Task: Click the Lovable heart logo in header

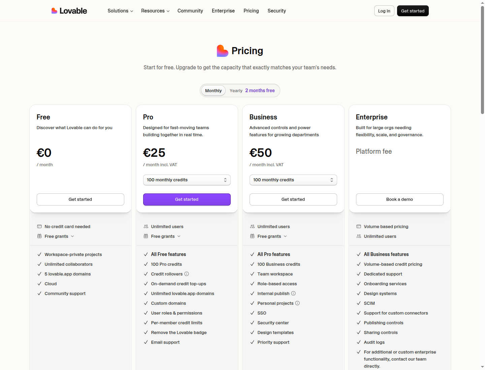Action: click(54, 11)
